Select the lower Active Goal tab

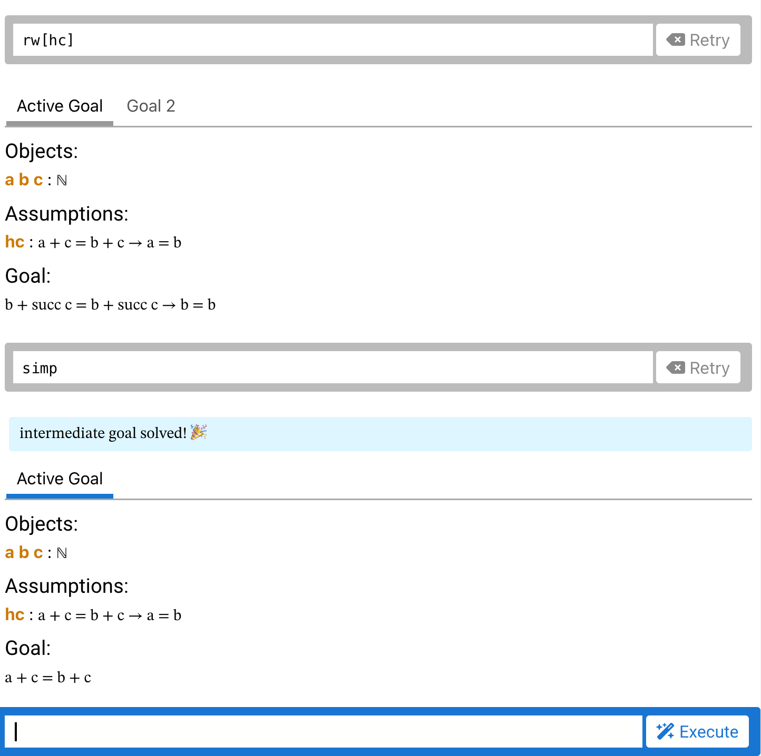coord(60,479)
